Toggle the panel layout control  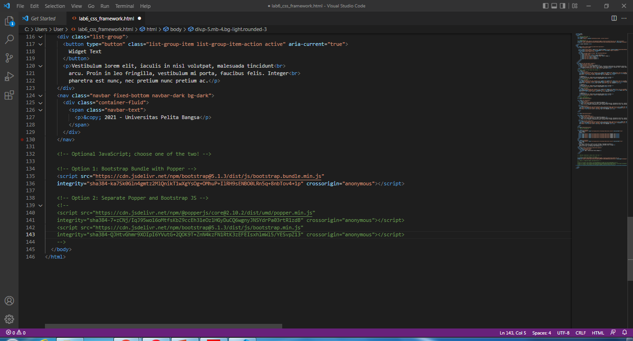click(x=553, y=6)
